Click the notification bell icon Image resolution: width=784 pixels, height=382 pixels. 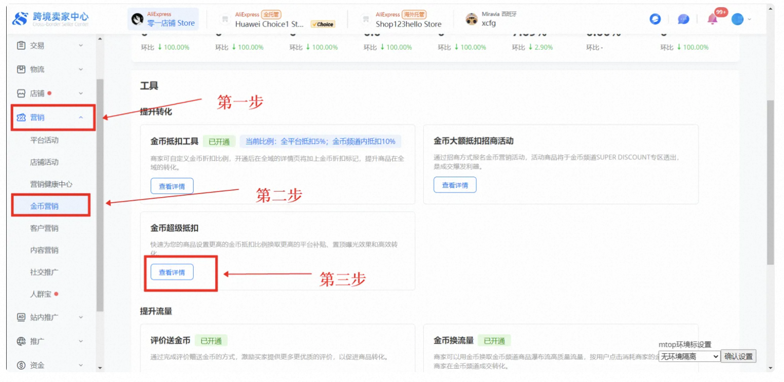pyautogui.click(x=712, y=20)
